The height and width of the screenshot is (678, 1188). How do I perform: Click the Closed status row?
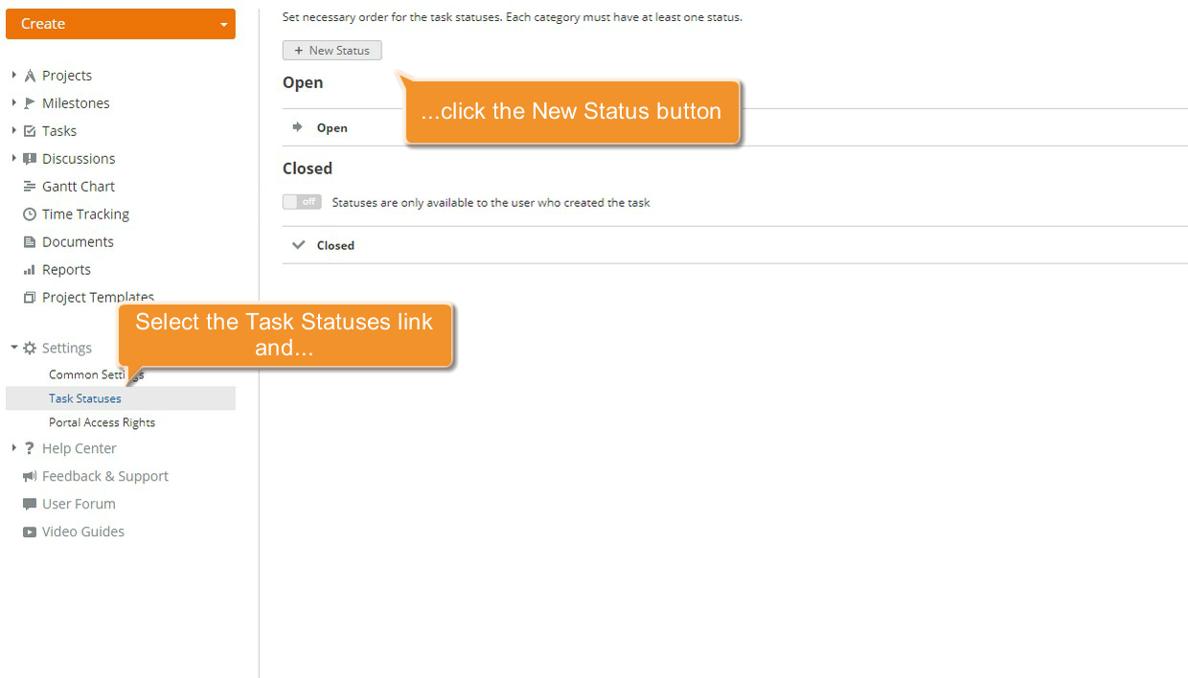click(336, 245)
